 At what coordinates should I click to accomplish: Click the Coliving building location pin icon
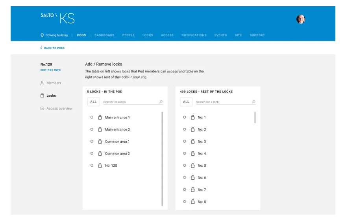point(42,35)
